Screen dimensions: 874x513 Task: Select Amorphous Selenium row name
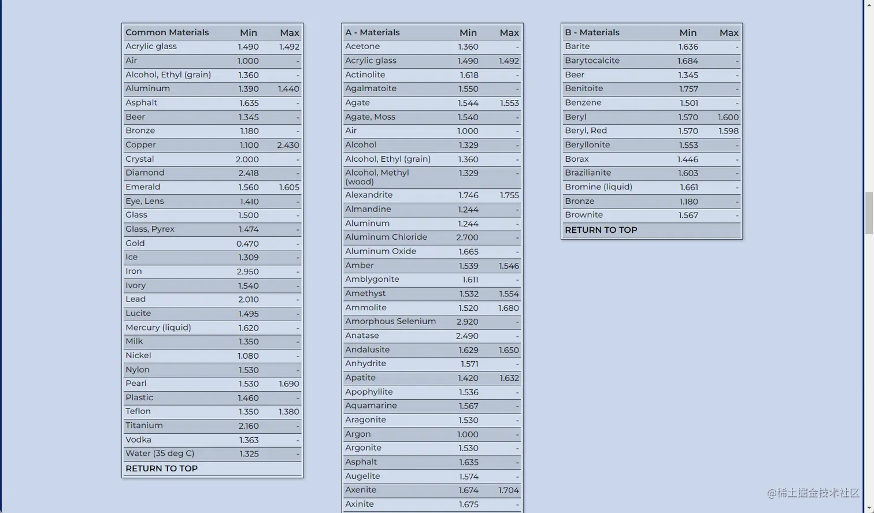click(x=390, y=321)
